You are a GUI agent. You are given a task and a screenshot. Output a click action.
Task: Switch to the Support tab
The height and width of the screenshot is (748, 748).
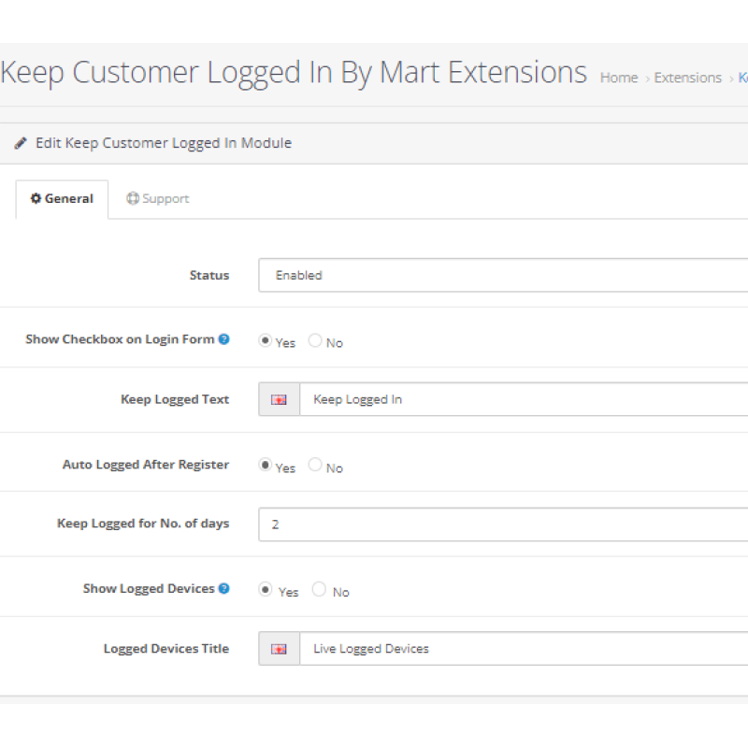[x=157, y=199]
